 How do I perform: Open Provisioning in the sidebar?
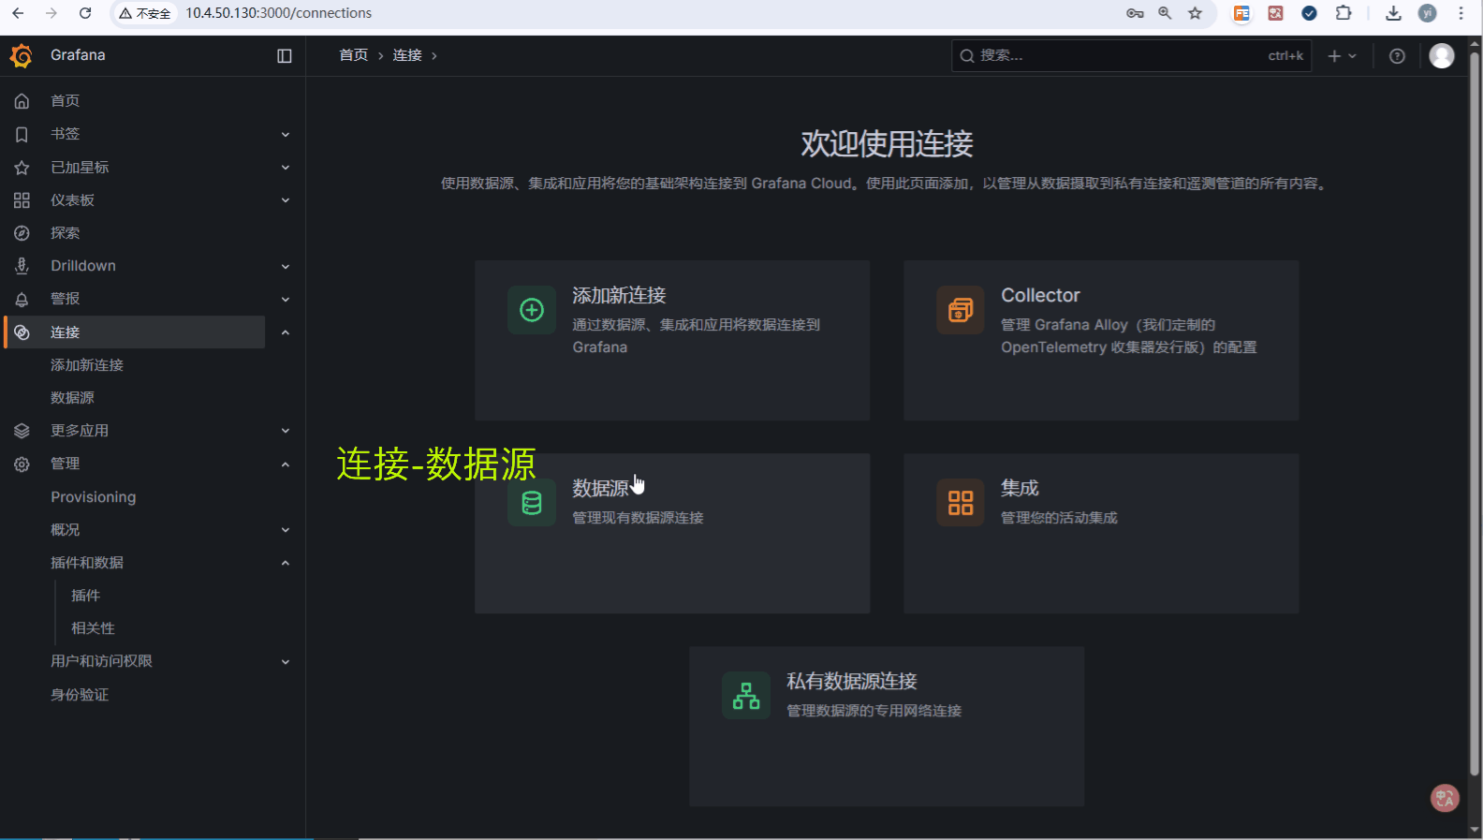pyautogui.click(x=94, y=497)
